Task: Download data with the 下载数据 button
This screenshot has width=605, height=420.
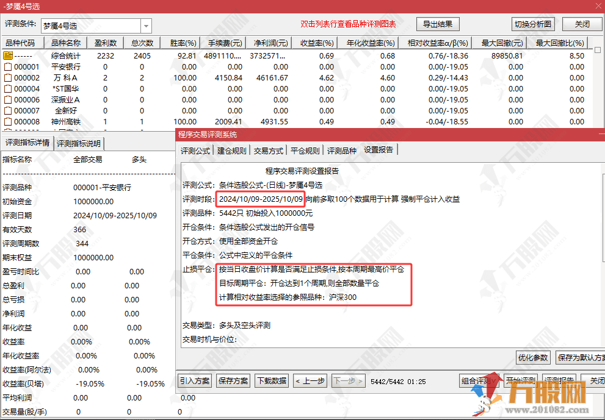Action: 270,381
